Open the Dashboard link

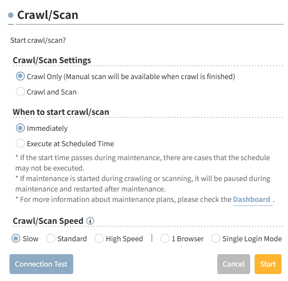(x=252, y=199)
